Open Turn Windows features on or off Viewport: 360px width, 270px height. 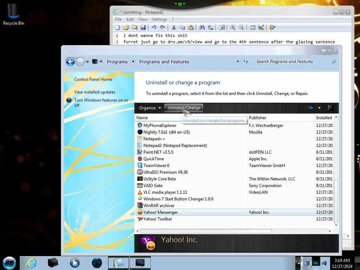101,103
